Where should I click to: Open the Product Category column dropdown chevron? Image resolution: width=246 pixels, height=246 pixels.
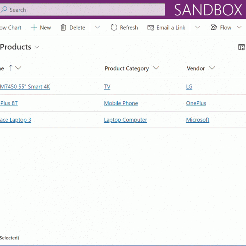click(156, 68)
